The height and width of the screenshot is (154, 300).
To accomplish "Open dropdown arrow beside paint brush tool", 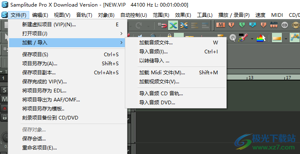I will pyautogui.click(x=252, y=39).
